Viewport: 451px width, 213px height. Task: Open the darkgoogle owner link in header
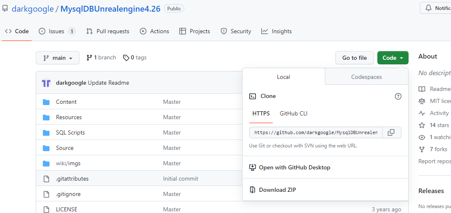[x=33, y=9]
